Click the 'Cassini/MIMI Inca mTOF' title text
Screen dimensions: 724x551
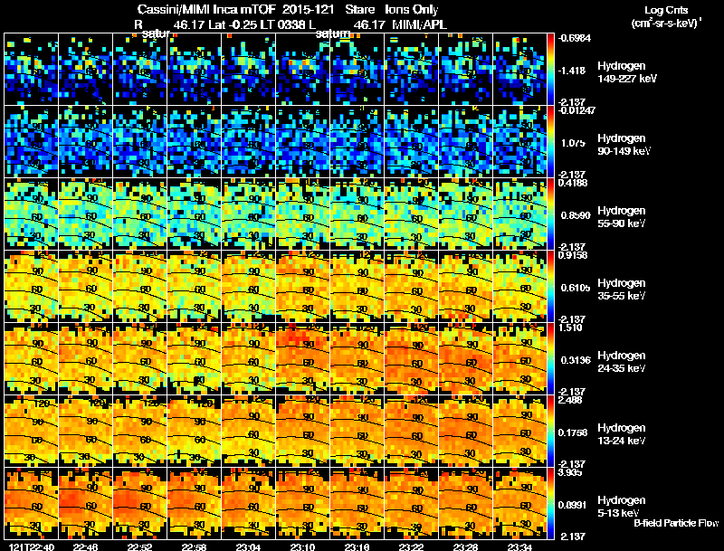206,9
